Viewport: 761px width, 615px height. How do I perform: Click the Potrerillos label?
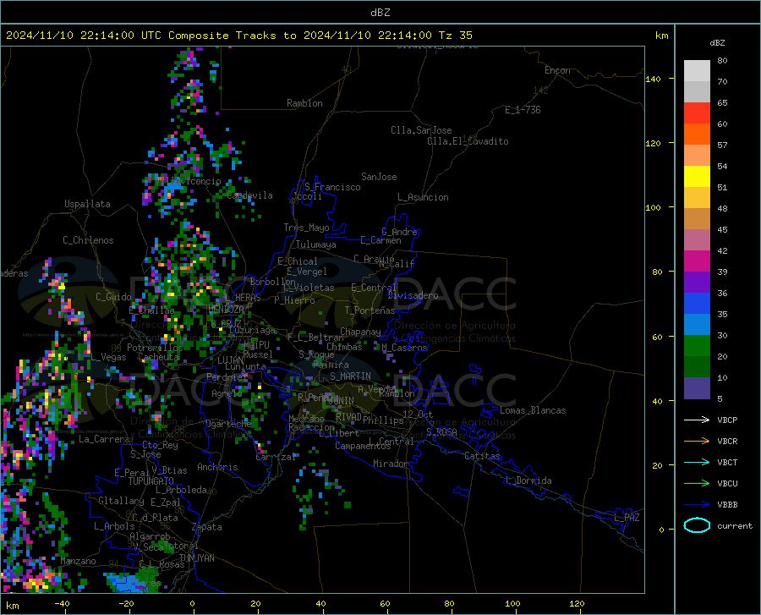[x=155, y=348]
